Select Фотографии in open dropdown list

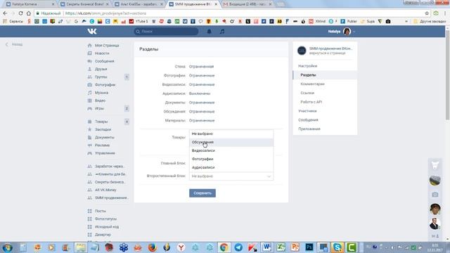[x=231, y=159]
